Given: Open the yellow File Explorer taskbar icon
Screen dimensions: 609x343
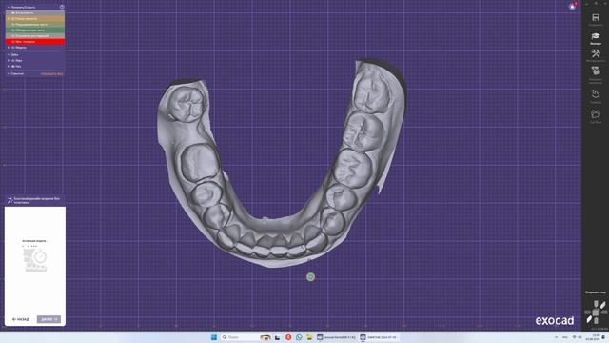Looking at the screenshot, I should click(309, 337).
